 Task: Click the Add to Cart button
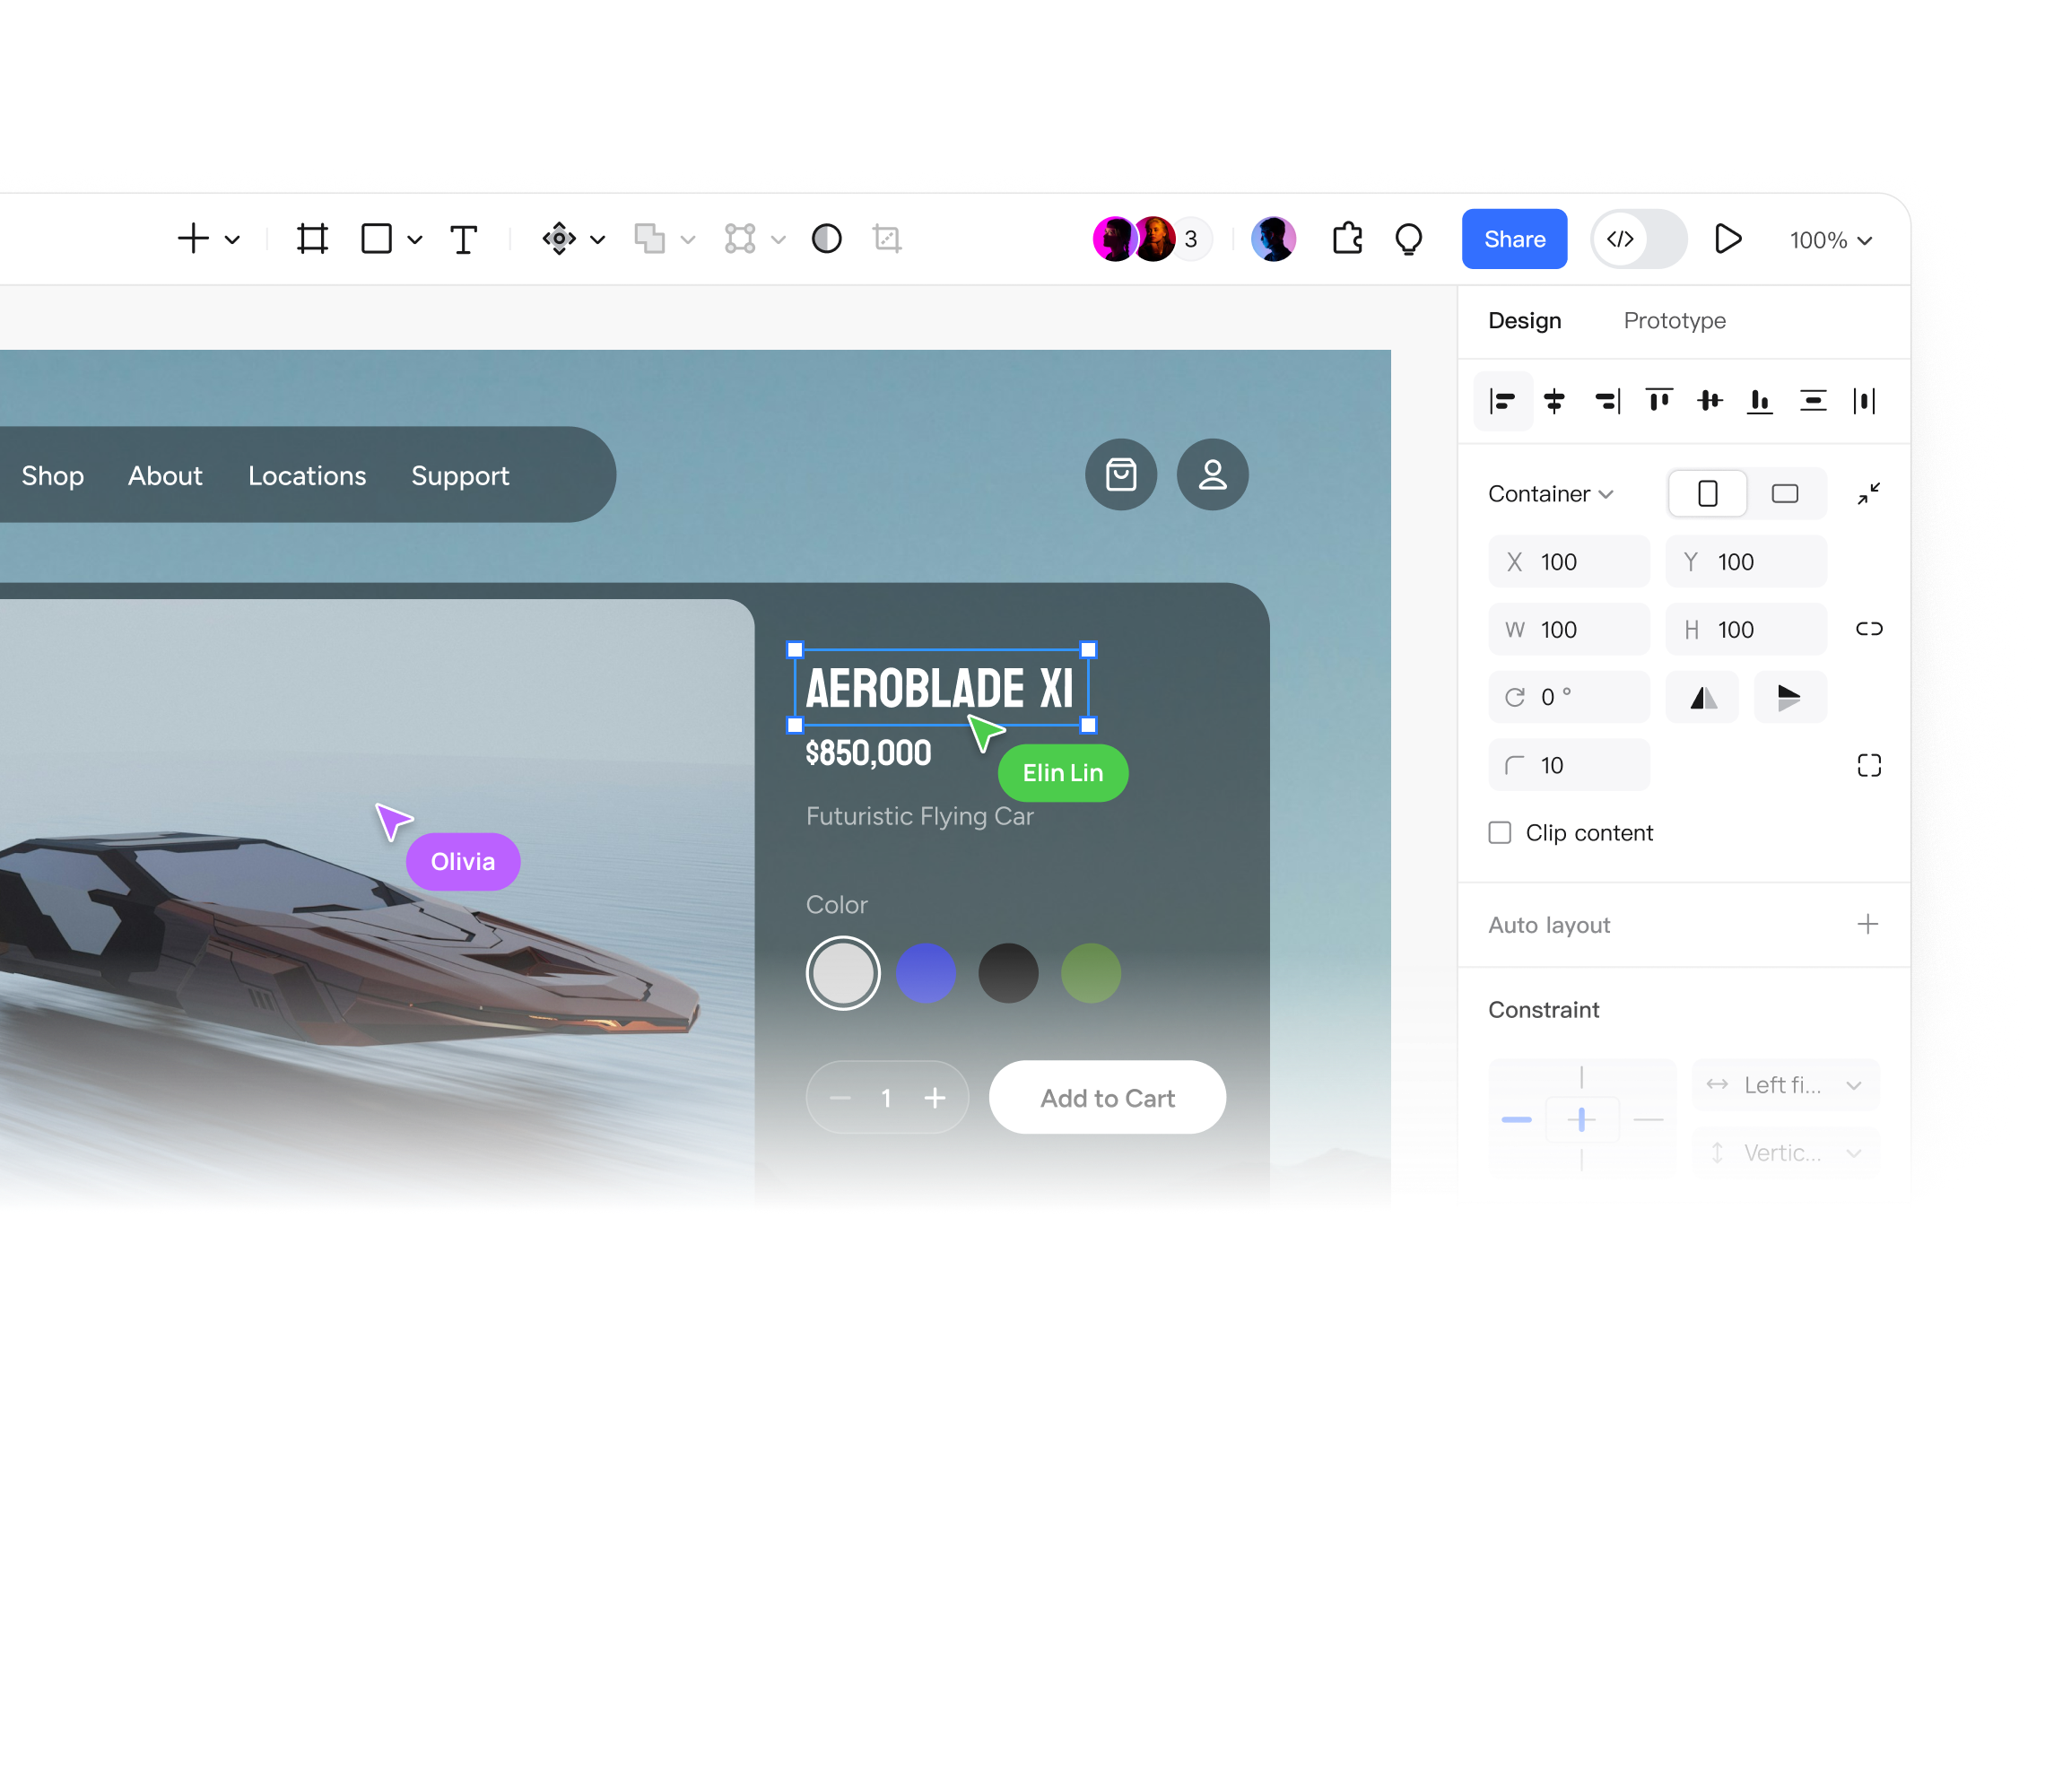click(x=1107, y=1098)
